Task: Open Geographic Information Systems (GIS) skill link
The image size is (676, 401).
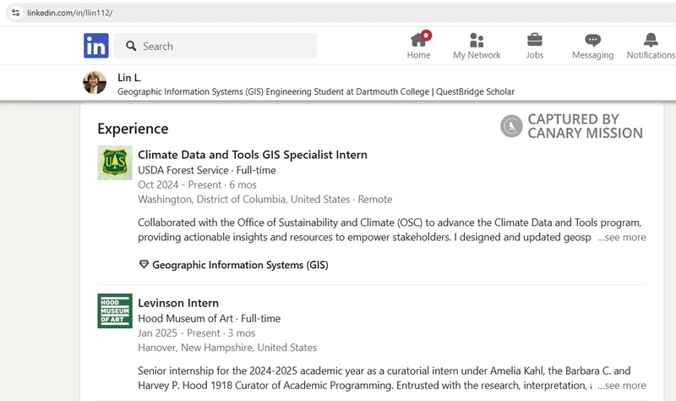Action: point(240,265)
